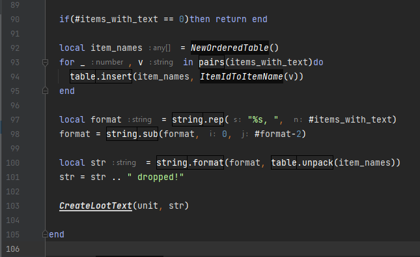Click line number 106 in the gutter
420x257 pixels.
(13, 249)
